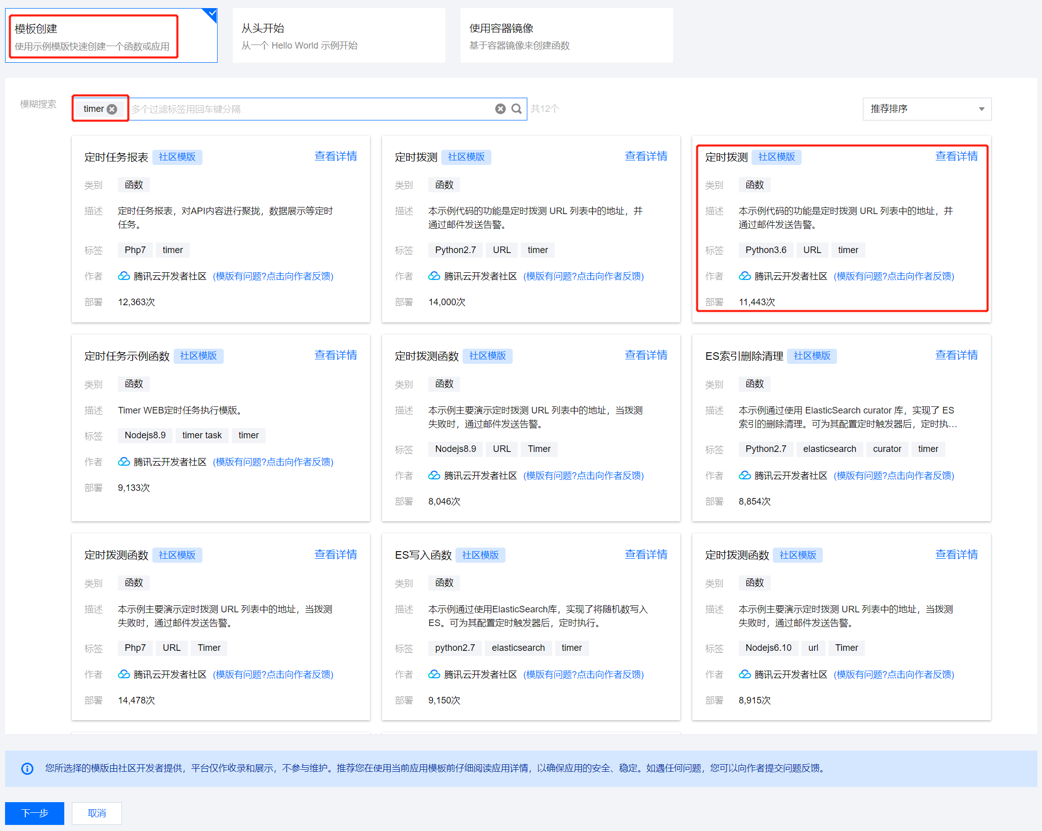Click elasticsearch tag in ES索引删除清理 card

(829, 449)
